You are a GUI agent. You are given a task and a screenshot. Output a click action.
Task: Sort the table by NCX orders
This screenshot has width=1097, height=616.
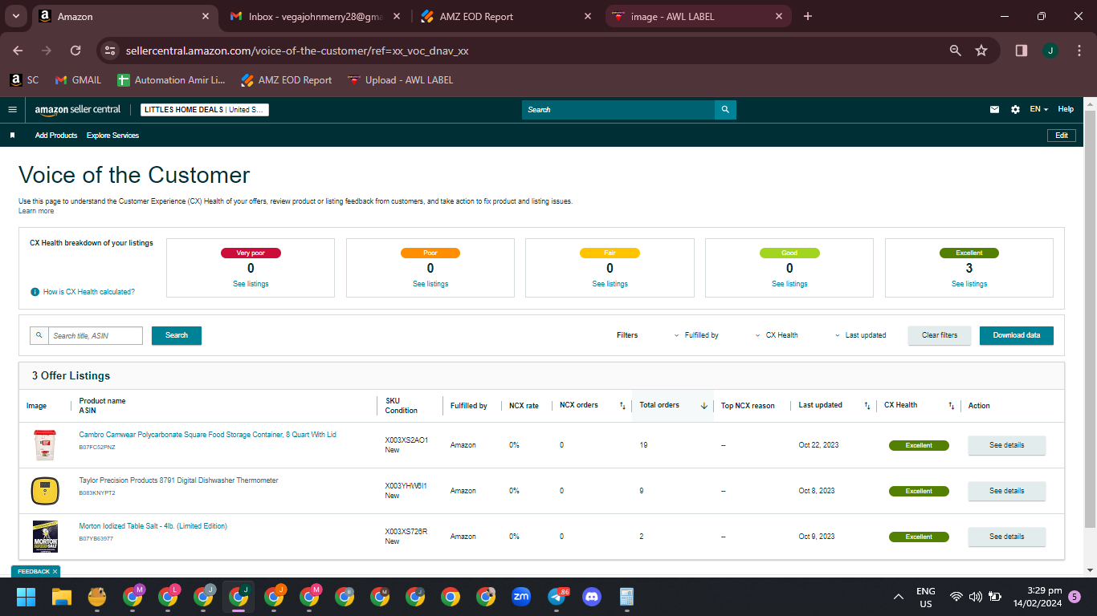click(622, 406)
